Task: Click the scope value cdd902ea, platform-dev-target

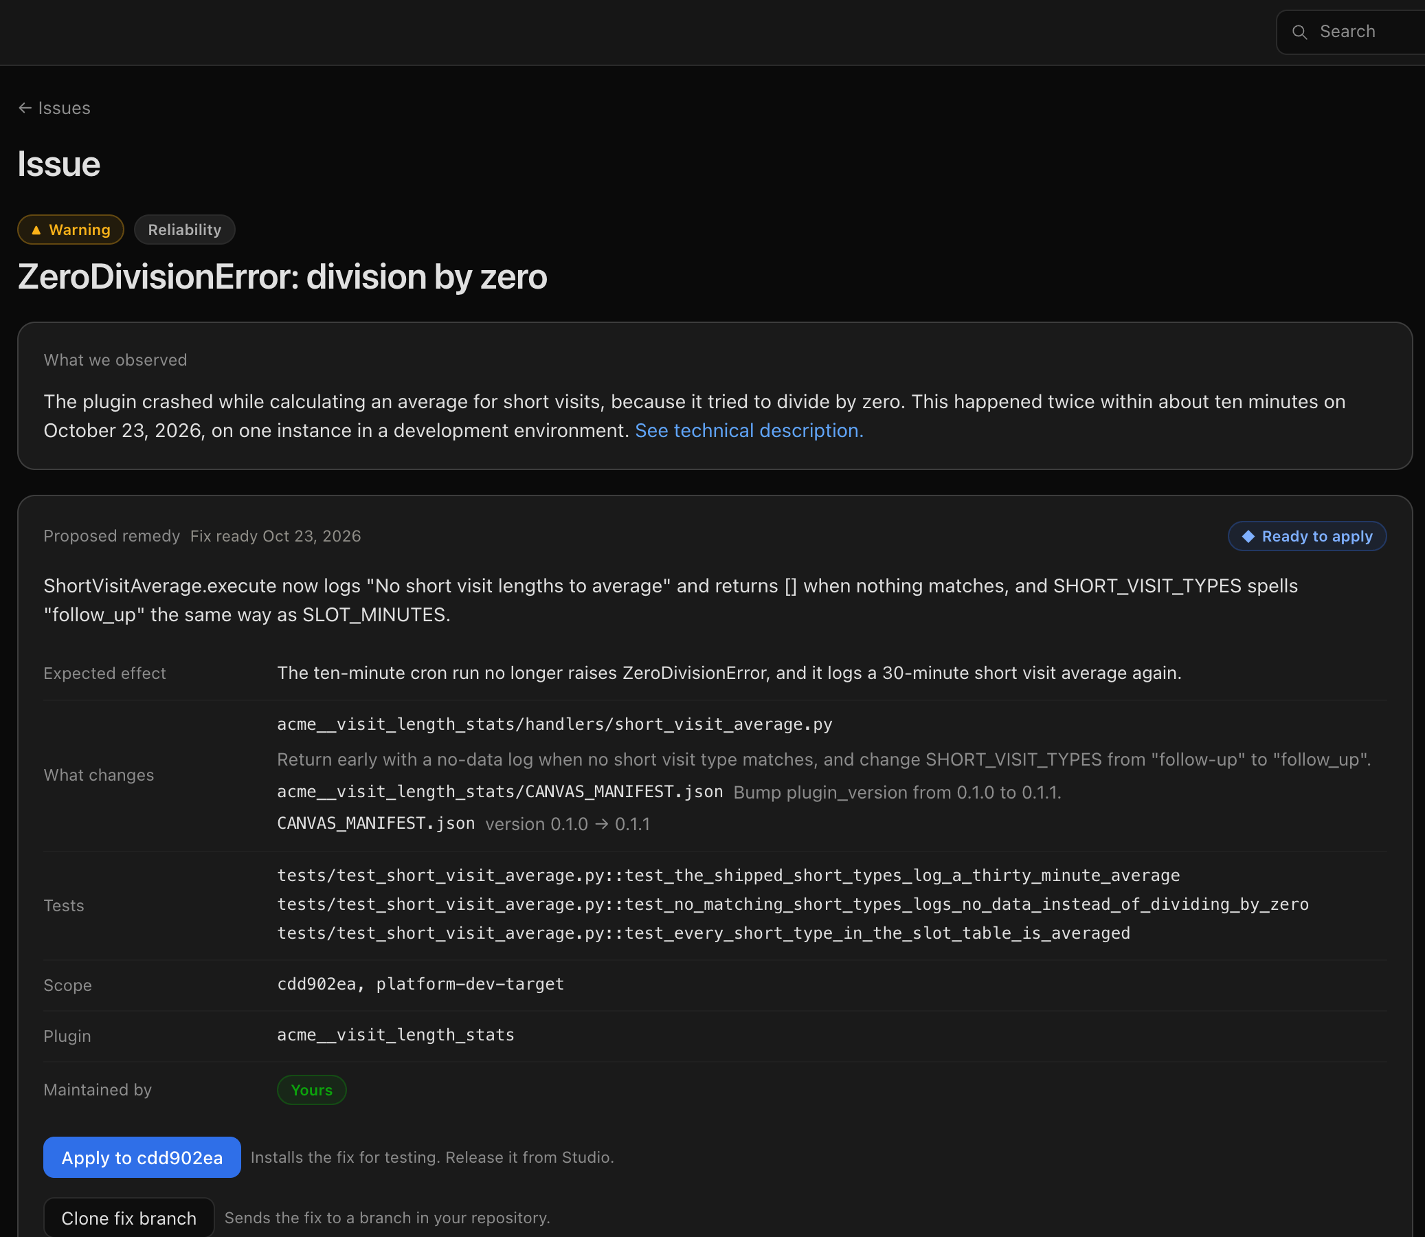Action: click(421, 984)
